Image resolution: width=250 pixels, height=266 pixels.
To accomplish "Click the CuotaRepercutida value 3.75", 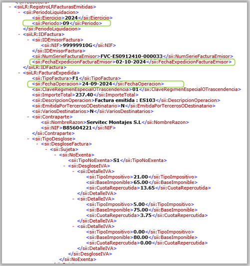I will tap(146, 215).
